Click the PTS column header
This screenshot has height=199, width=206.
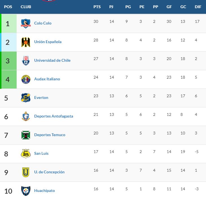pyautogui.click(x=97, y=7)
